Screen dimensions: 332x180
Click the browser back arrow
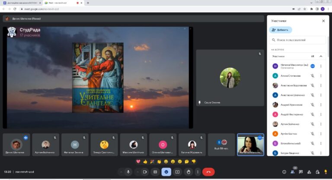tap(4, 9)
